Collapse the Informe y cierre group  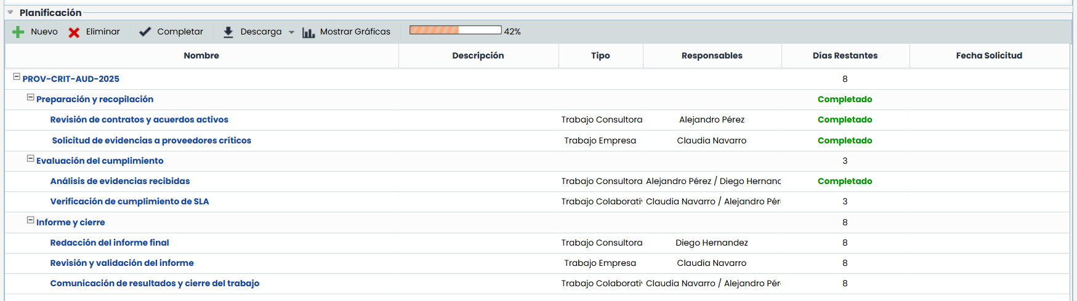pyautogui.click(x=30, y=220)
